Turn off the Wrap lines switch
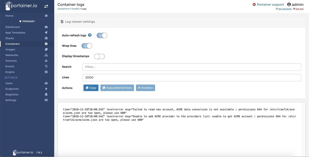309x157 pixels. [x=87, y=46]
